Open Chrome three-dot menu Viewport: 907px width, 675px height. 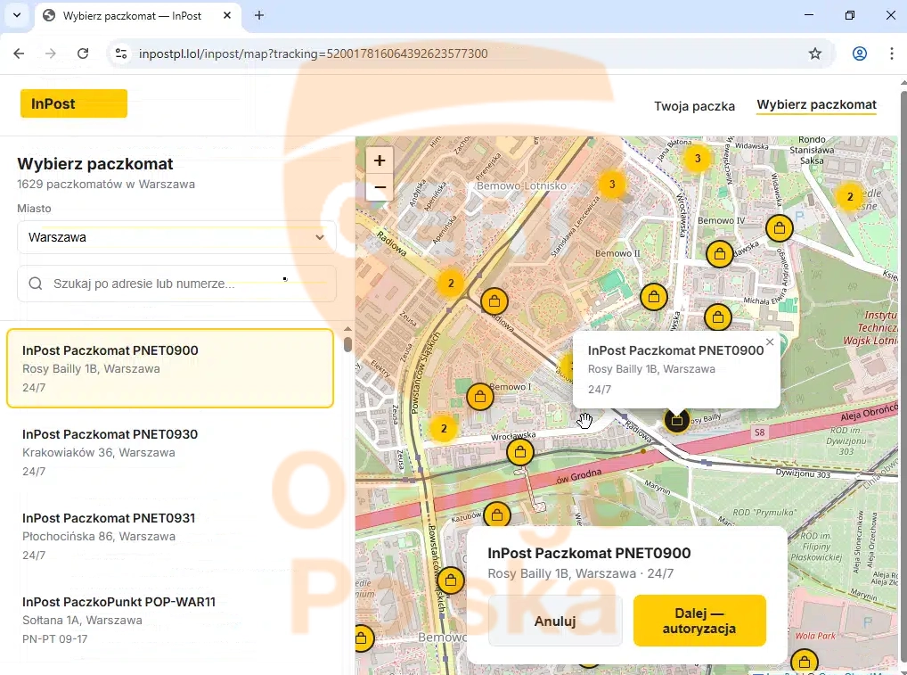pos(891,54)
